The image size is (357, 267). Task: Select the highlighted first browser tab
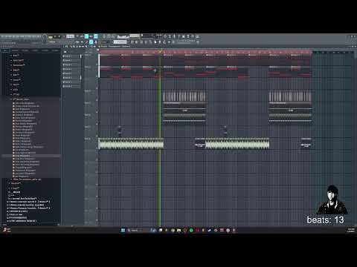coord(5,50)
